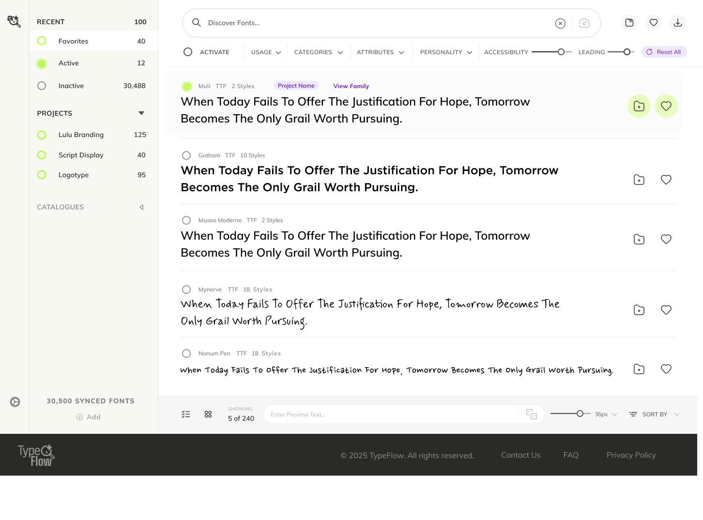This screenshot has height=520, width=703.
Task: Expand the Catalogues section
Action: point(141,207)
